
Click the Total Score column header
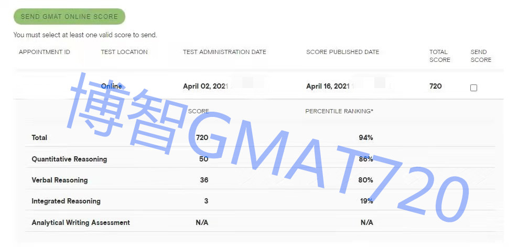[439, 56]
